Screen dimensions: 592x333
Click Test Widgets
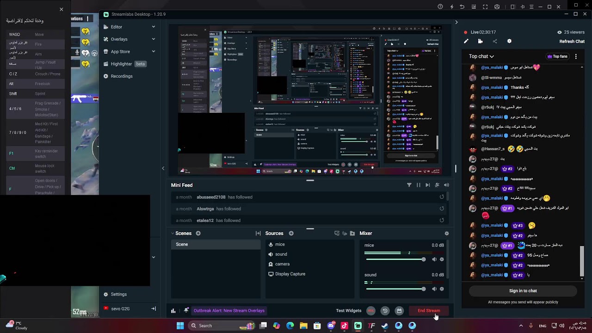(348, 311)
